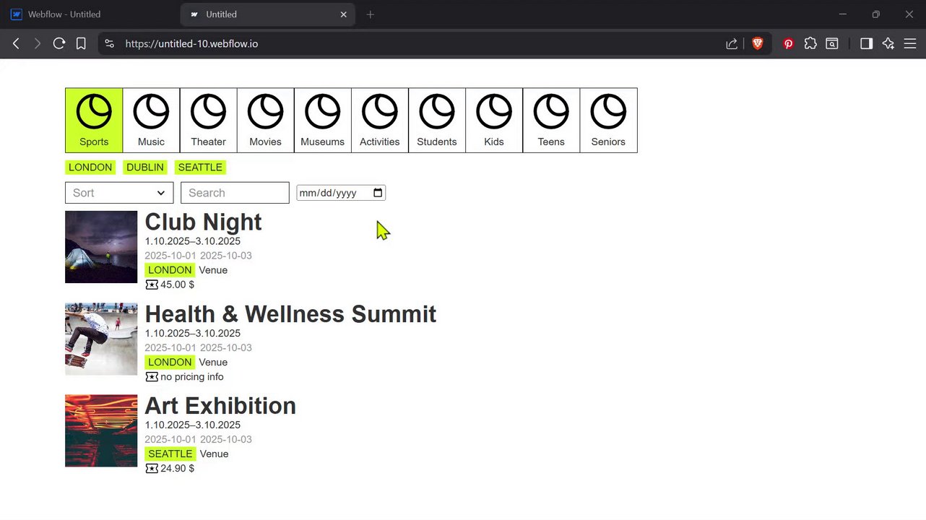
Task: Click the Brave Shields icon
Action: [758, 43]
